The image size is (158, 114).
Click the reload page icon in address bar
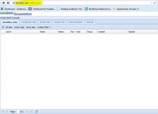point(154,3)
